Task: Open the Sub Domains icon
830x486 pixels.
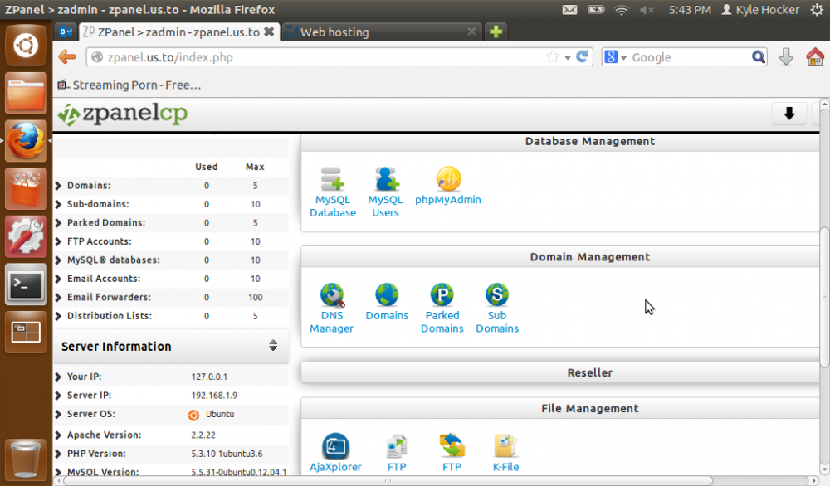Action: tap(497, 295)
